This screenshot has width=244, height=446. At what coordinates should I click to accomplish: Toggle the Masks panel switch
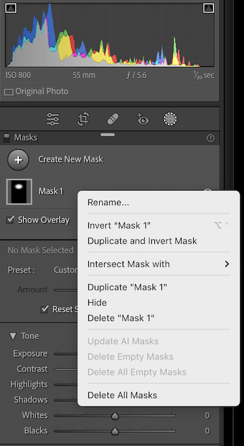[6, 138]
